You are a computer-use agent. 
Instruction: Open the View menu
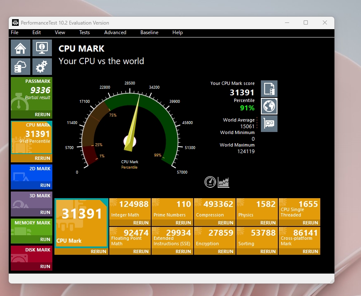click(60, 32)
